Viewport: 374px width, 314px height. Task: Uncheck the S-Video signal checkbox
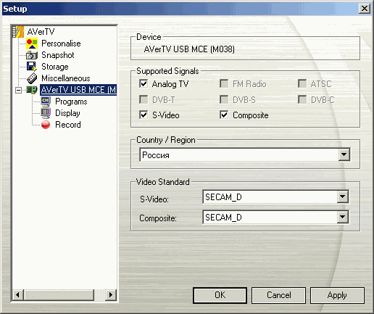(x=144, y=115)
